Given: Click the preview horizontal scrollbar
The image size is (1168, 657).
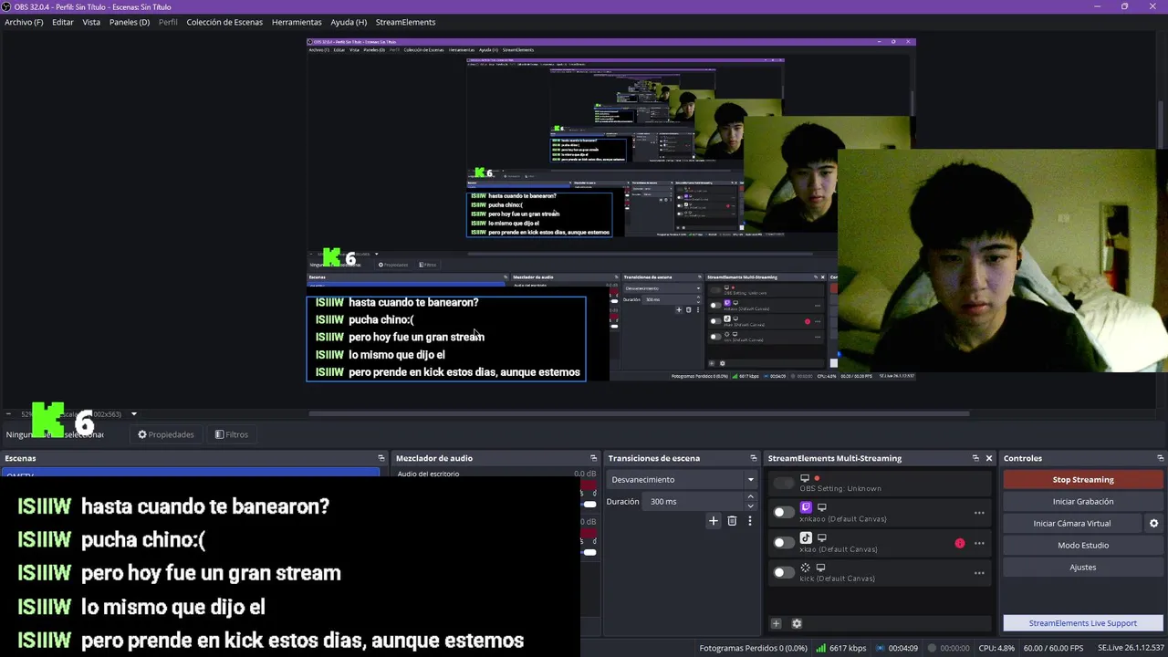Looking at the screenshot, I should (639, 413).
